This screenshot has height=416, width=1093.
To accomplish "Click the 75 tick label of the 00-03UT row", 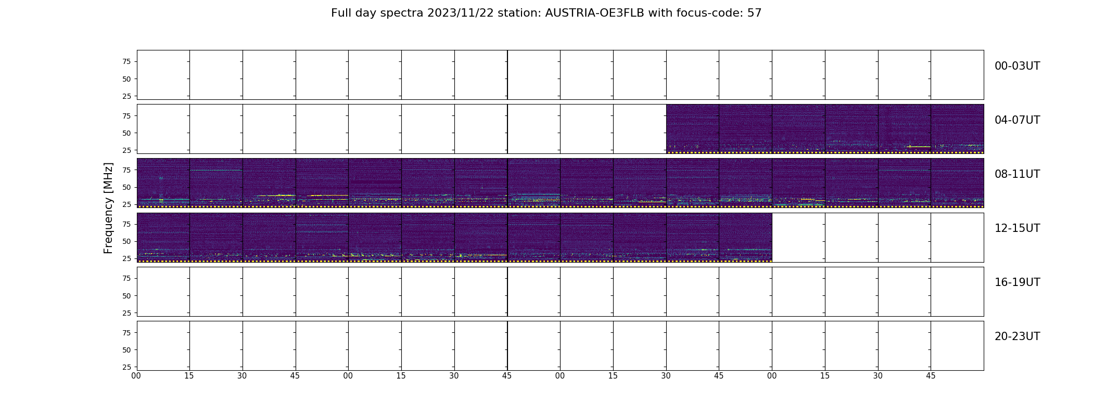I will pyautogui.click(x=126, y=61).
